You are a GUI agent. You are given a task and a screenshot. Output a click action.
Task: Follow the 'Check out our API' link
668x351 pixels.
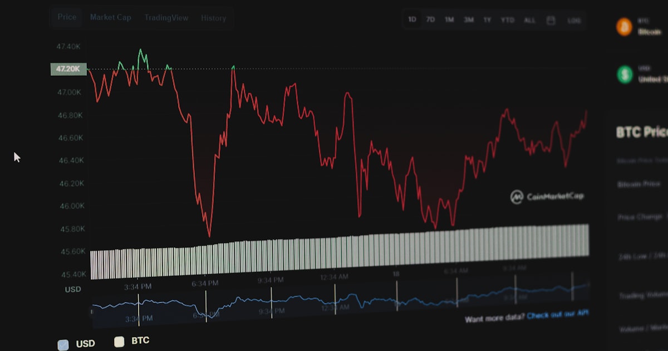click(557, 315)
